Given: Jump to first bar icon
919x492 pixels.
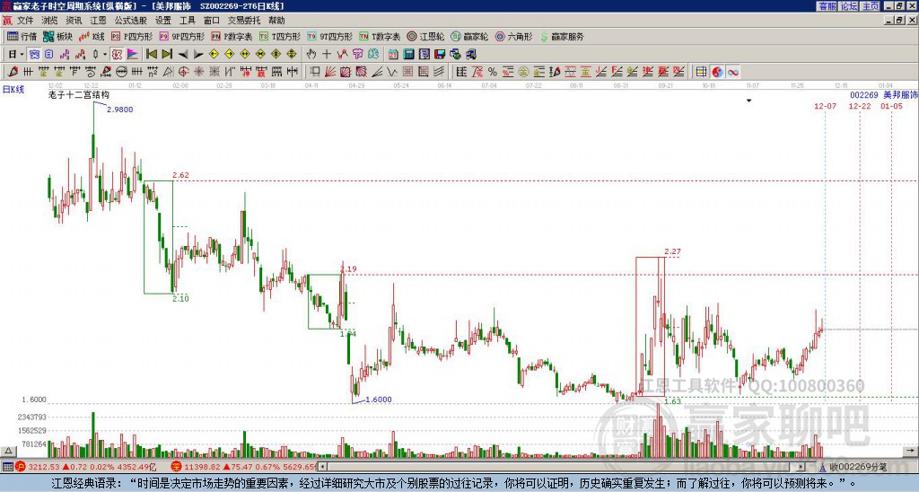Looking at the screenshot, I should (x=151, y=54).
